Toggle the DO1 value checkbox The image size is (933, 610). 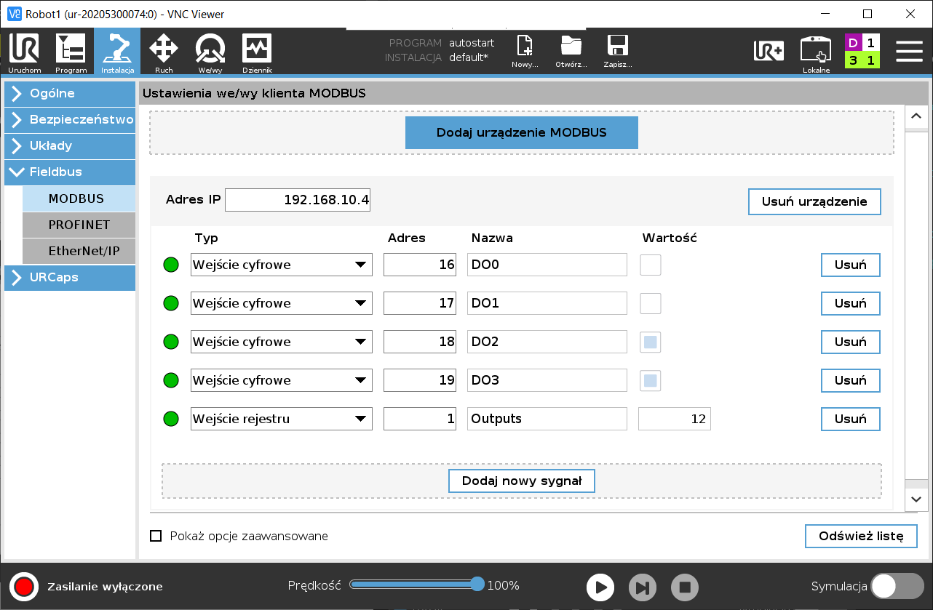pos(651,303)
